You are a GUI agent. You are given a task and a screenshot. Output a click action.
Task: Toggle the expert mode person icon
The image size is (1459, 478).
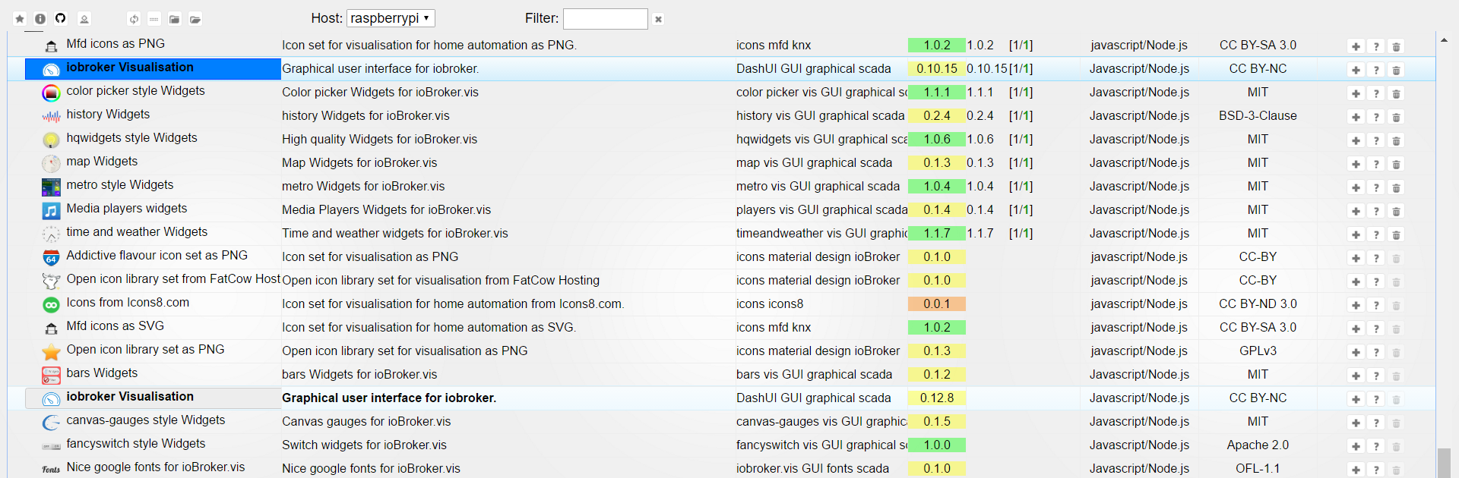[84, 19]
